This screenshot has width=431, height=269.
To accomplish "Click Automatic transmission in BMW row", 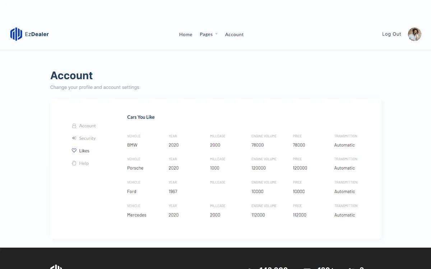I will pos(344,145).
